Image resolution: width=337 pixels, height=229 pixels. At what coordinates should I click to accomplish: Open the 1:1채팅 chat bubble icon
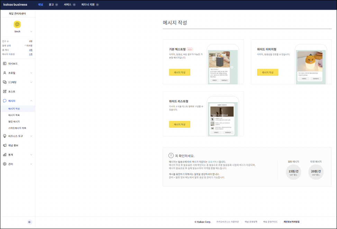(x=4, y=82)
